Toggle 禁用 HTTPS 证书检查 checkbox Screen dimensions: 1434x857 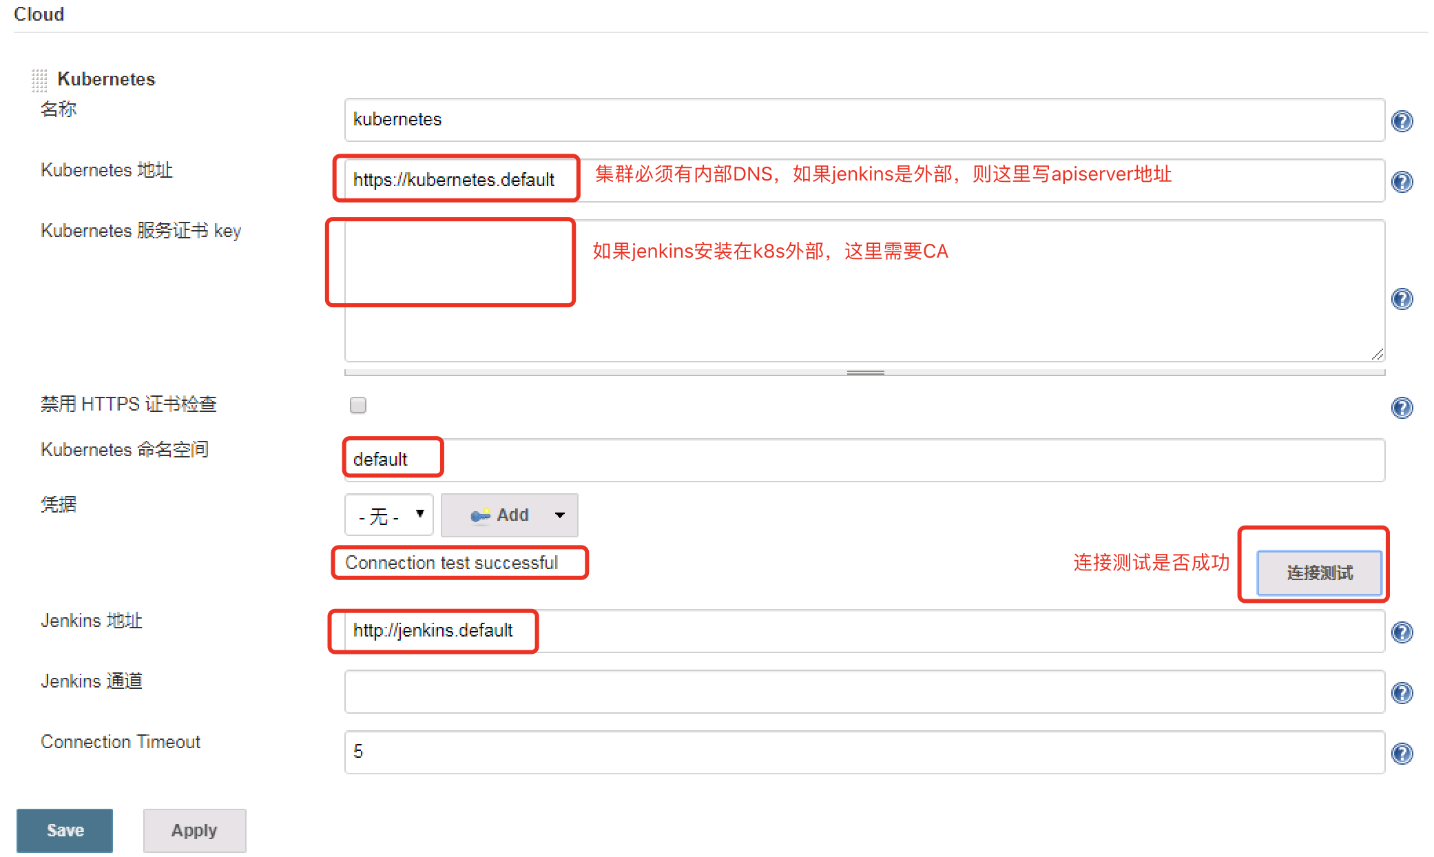358,405
